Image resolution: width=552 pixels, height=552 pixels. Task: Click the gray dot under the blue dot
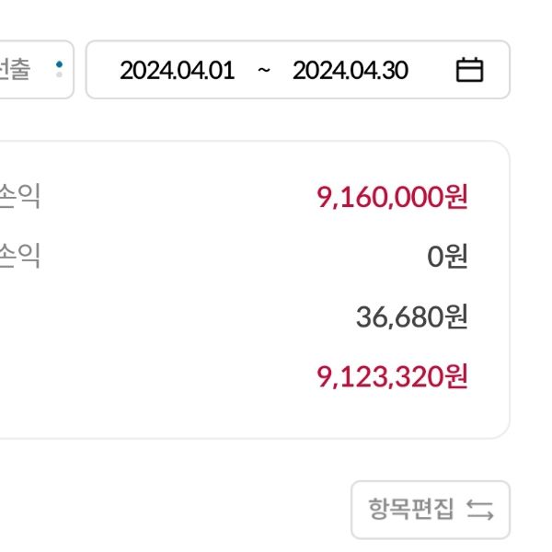59,75
